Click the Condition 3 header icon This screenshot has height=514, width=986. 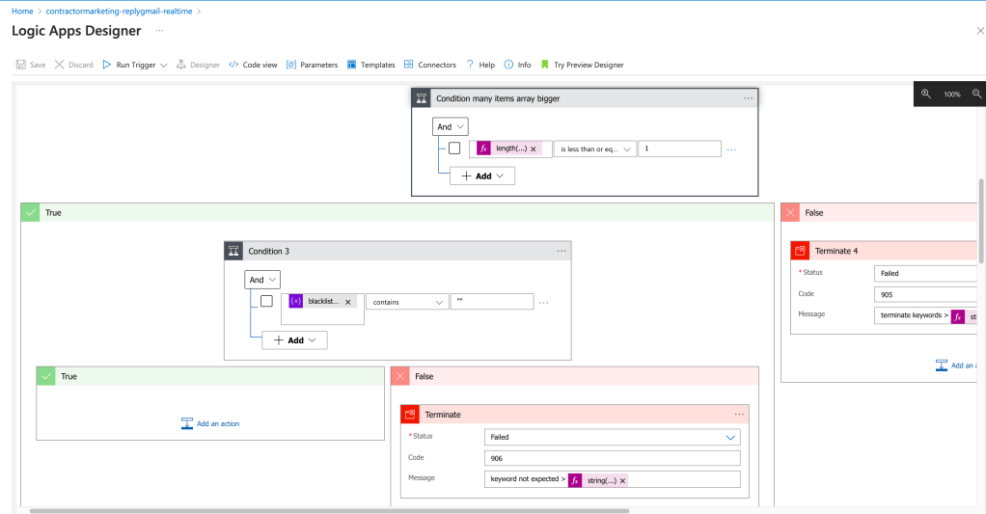(233, 251)
